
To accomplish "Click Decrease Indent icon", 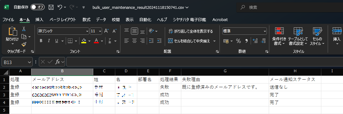I will [151, 41].
